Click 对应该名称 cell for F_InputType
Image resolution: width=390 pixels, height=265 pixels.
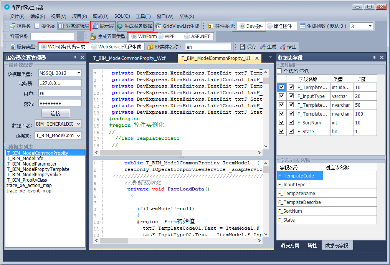[x=350, y=184]
